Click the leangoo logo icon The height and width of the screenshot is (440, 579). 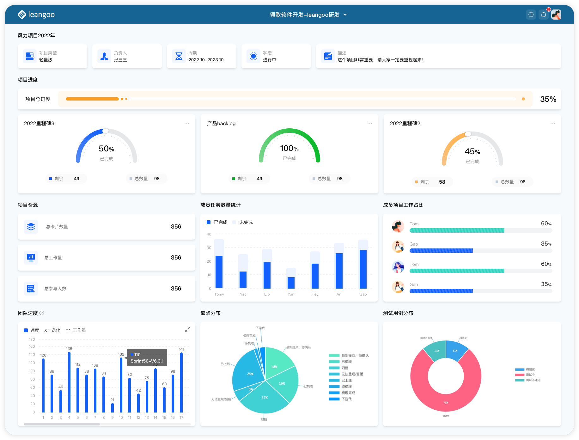tap(22, 15)
